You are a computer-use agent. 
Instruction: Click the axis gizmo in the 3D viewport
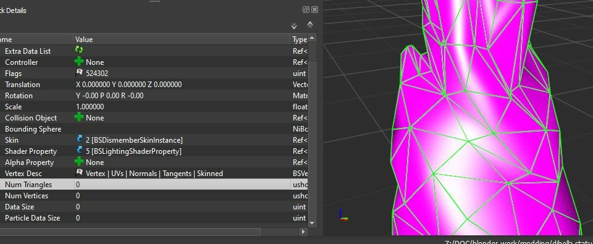pyautogui.click(x=343, y=214)
